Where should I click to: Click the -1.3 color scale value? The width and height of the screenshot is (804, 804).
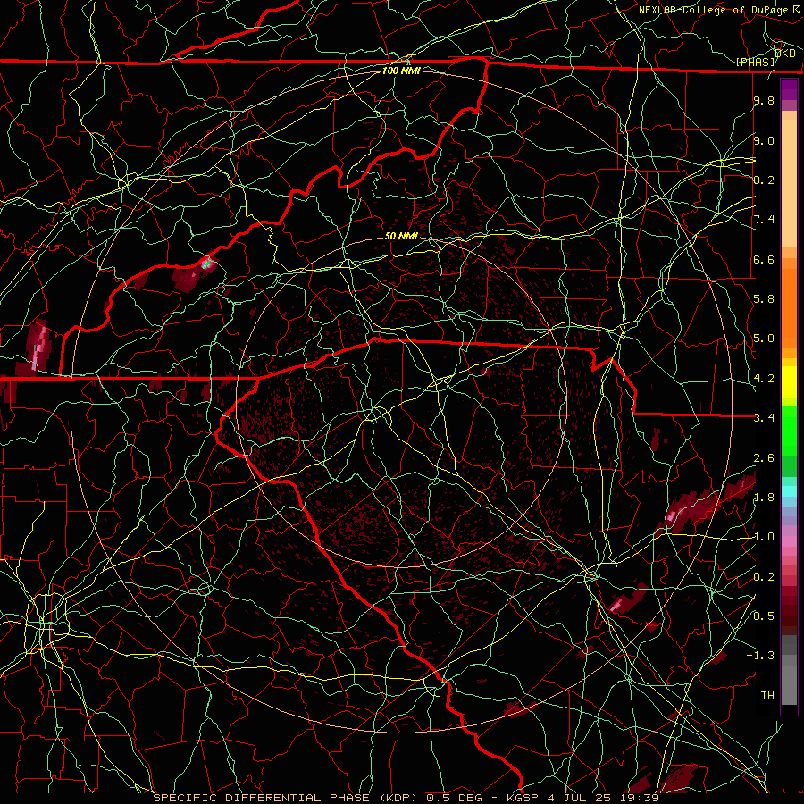(x=761, y=656)
